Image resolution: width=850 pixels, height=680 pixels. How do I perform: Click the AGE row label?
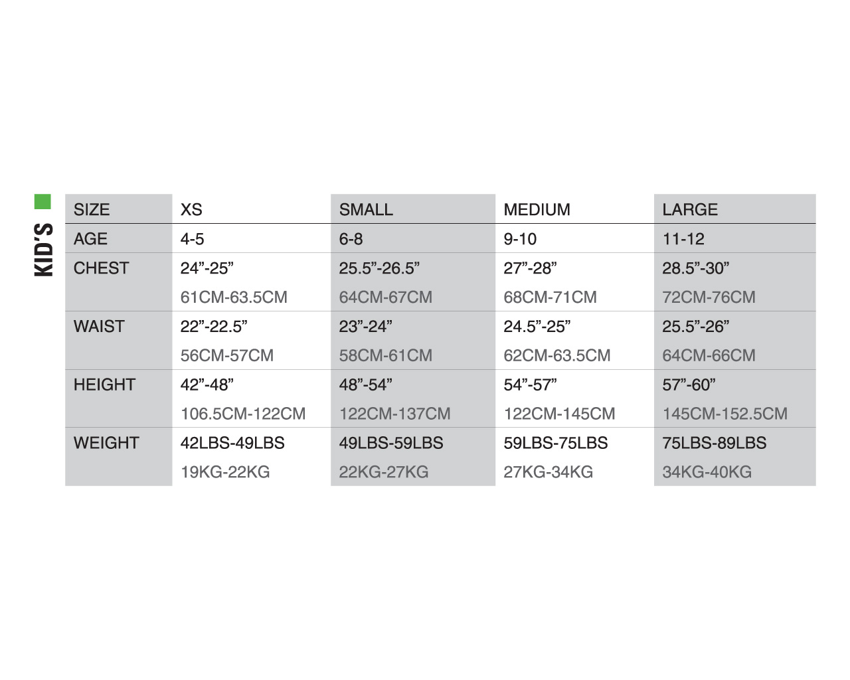(x=90, y=238)
